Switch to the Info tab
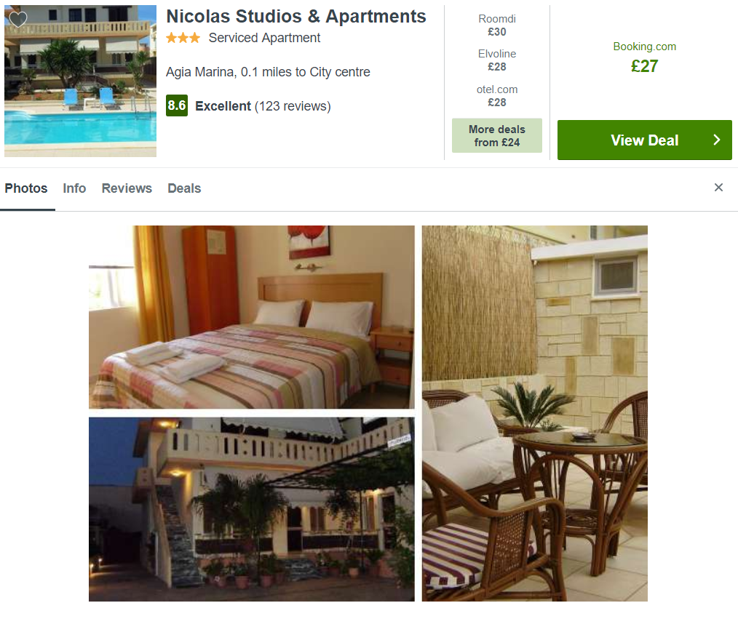The height and width of the screenshot is (619, 738). pyautogui.click(x=74, y=188)
